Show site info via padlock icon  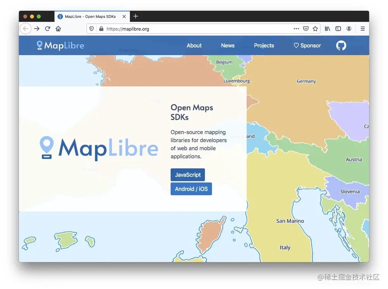point(101,29)
